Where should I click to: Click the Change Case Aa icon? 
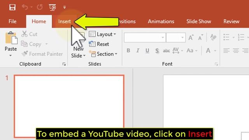pyautogui.click(x=190, y=51)
